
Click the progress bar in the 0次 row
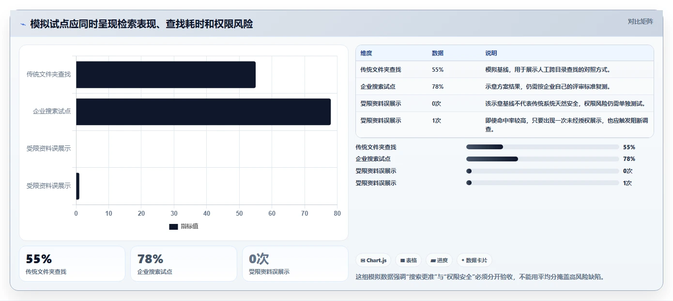point(542,171)
